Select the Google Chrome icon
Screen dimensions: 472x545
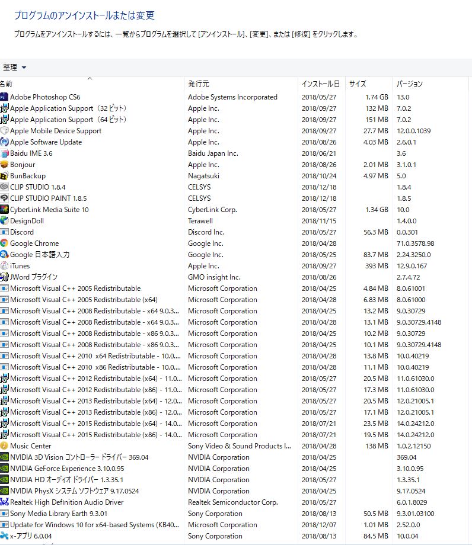(4, 243)
